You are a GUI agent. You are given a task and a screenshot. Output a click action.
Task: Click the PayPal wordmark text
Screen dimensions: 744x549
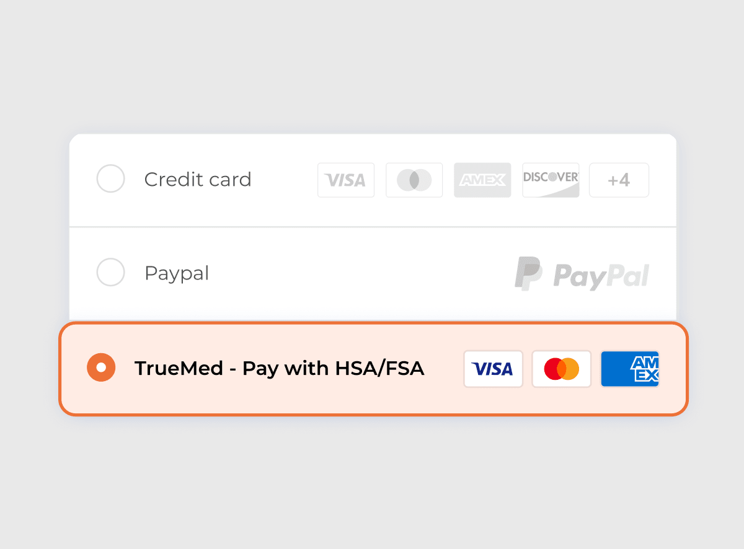coord(601,276)
